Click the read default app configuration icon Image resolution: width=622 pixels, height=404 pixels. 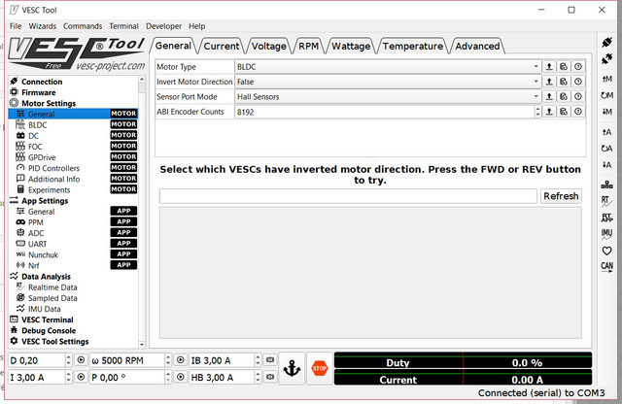(x=606, y=149)
